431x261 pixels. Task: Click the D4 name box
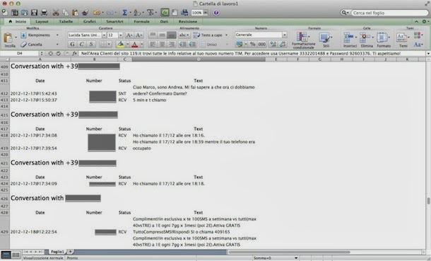pyautogui.click(x=20, y=53)
